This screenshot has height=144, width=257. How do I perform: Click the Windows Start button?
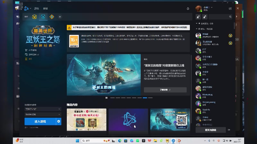(x=77, y=141)
